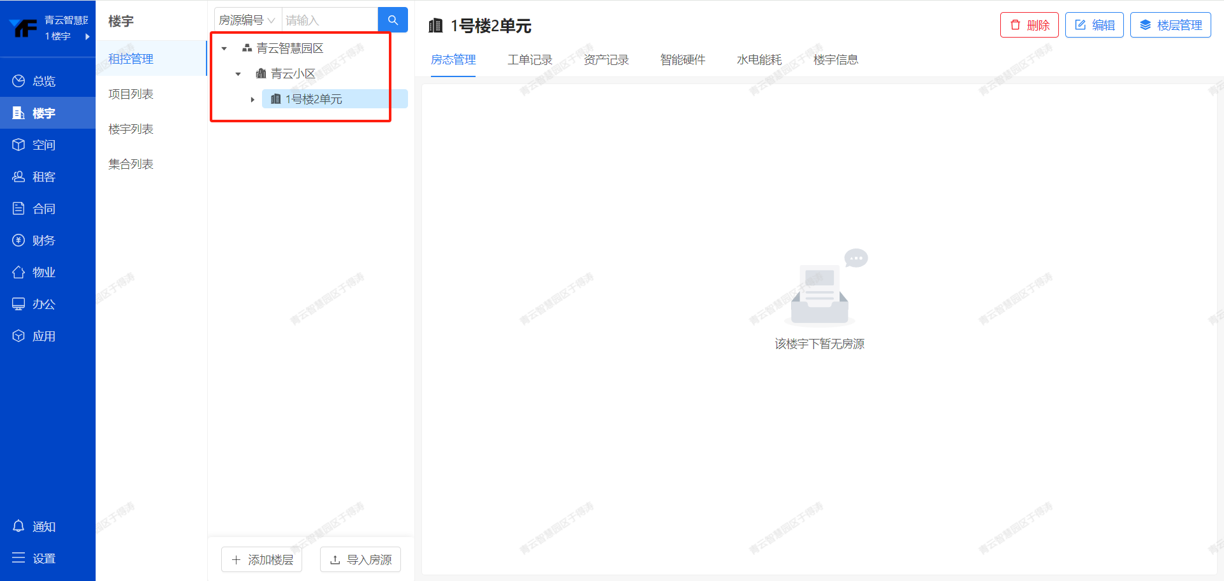Click the 添加楼层 add floor button

pos(262,559)
